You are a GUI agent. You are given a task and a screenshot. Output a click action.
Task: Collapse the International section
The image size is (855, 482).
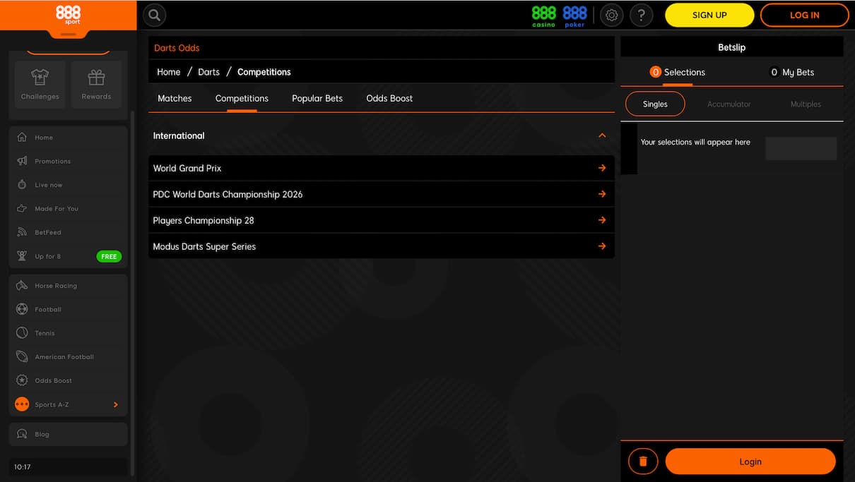click(602, 135)
